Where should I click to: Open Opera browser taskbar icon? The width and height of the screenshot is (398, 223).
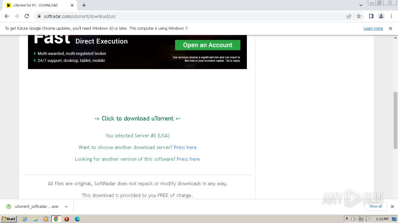tap(67, 219)
